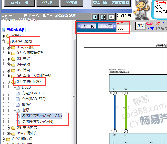Click the 01-发动机 folder icon

click(13, 48)
